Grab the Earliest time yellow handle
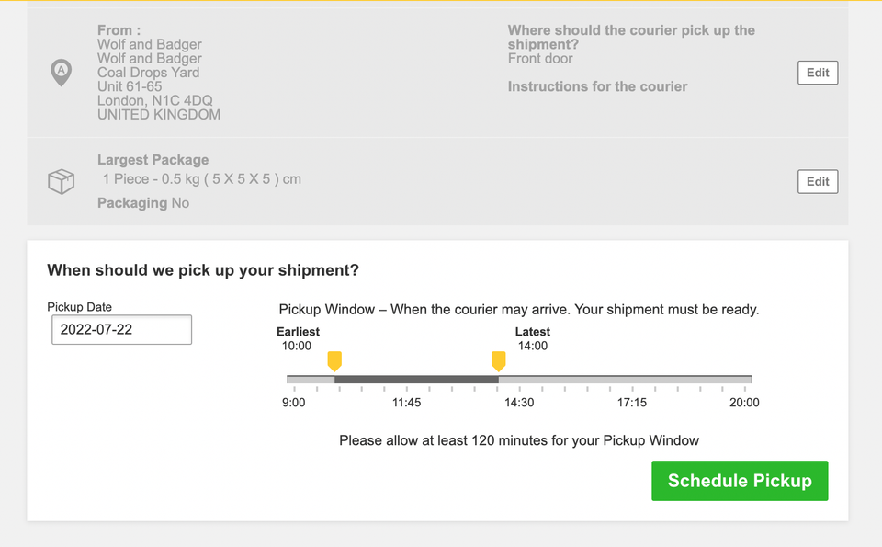 tap(334, 360)
